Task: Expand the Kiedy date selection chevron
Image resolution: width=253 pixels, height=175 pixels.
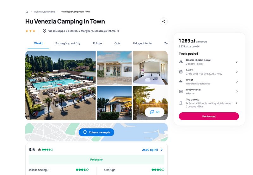Action: tap(237, 72)
